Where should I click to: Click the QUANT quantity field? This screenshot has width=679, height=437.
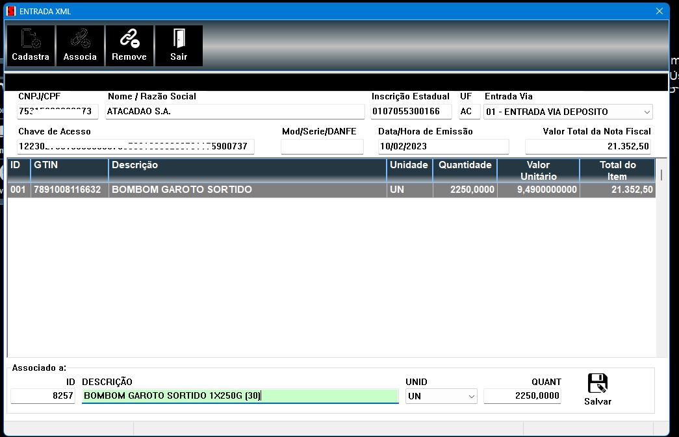click(x=522, y=395)
